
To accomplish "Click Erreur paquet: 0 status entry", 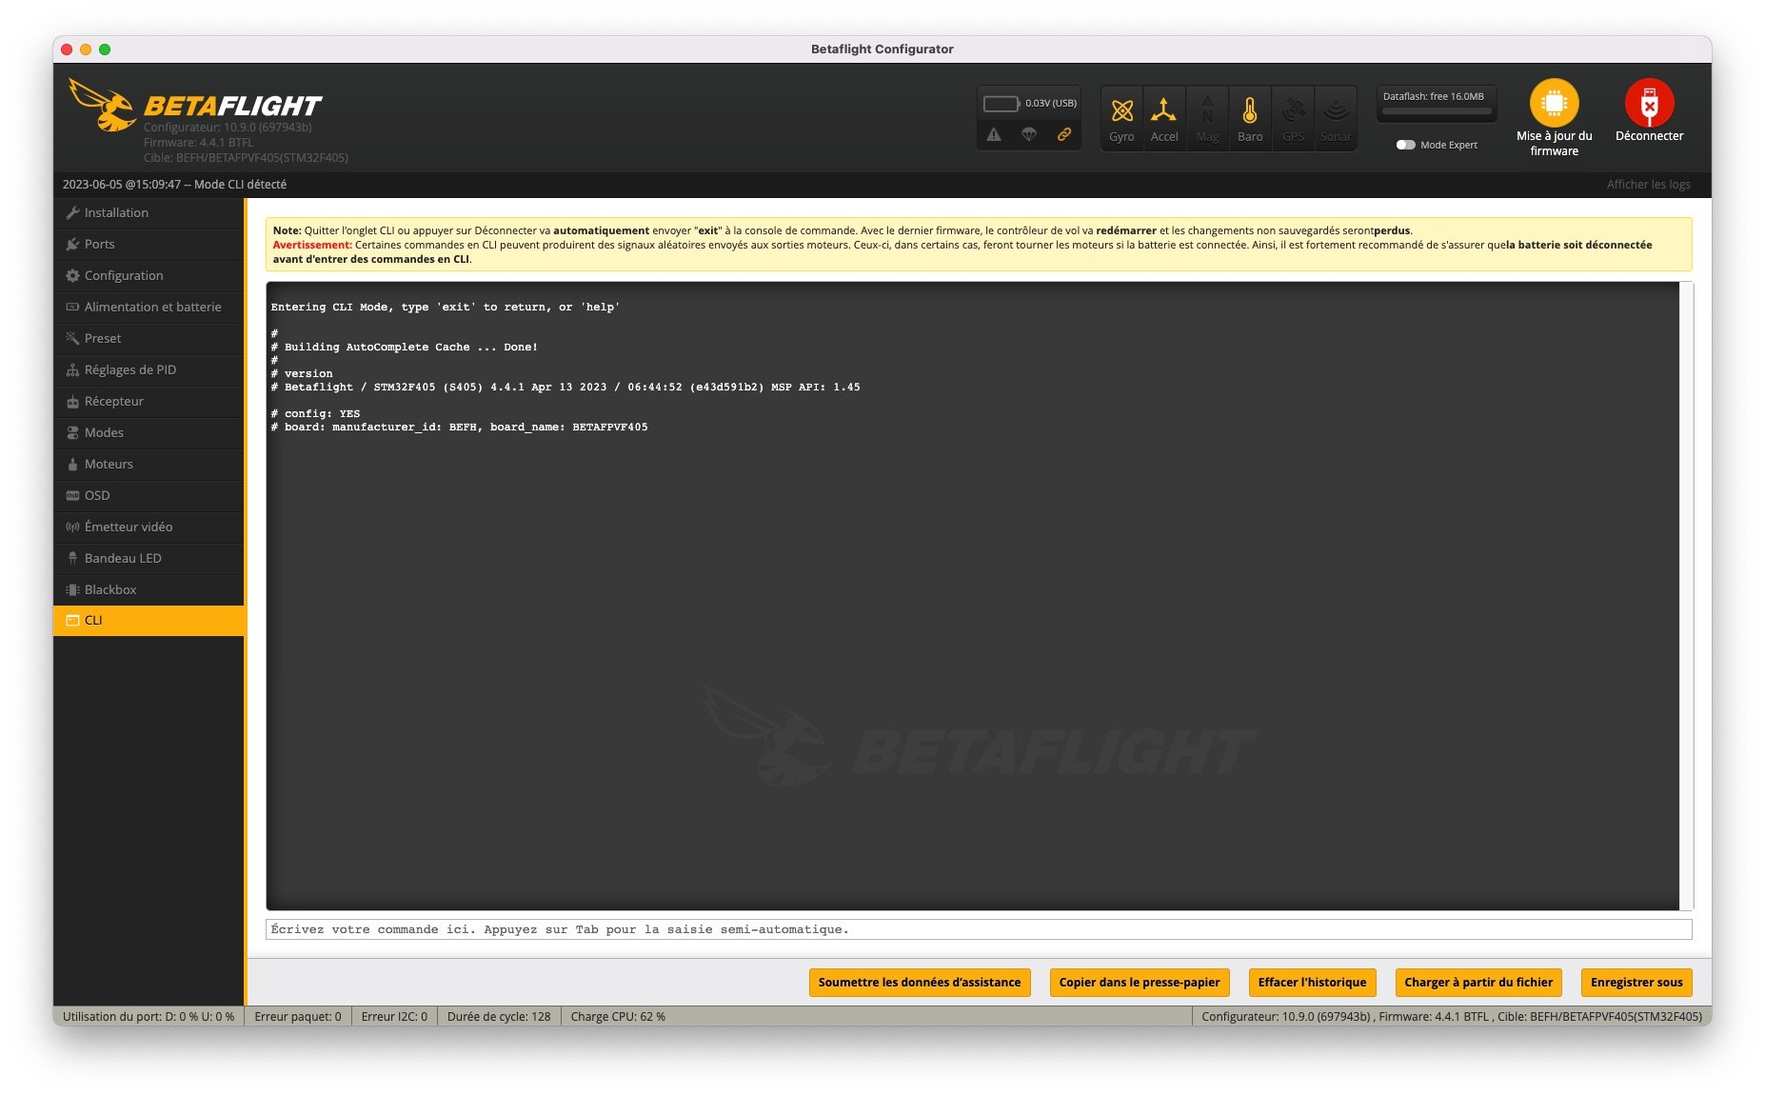I will pyautogui.click(x=298, y=1017).
